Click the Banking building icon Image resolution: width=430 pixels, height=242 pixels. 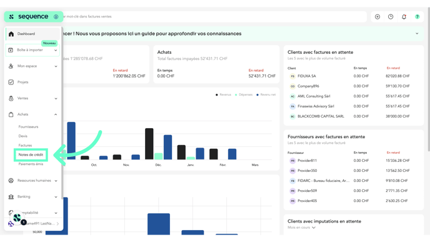[11, 197]
